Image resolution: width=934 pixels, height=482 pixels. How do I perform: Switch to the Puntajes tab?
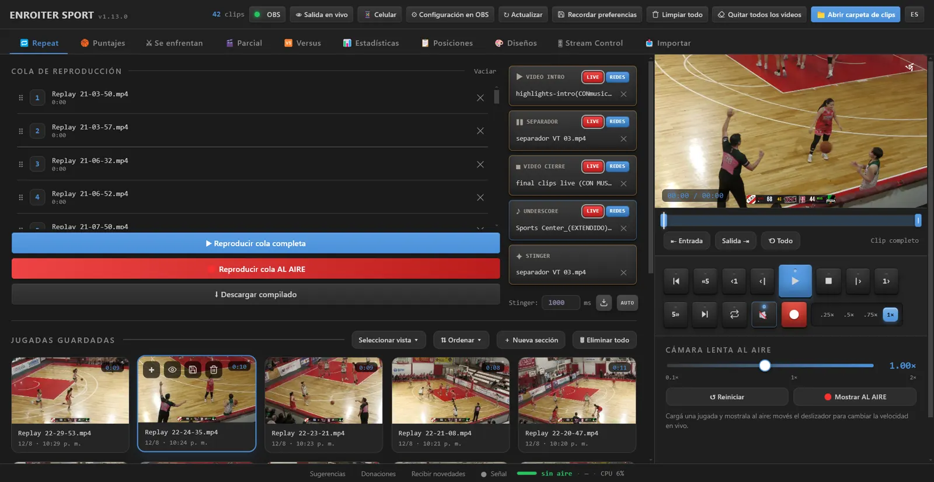103,43
